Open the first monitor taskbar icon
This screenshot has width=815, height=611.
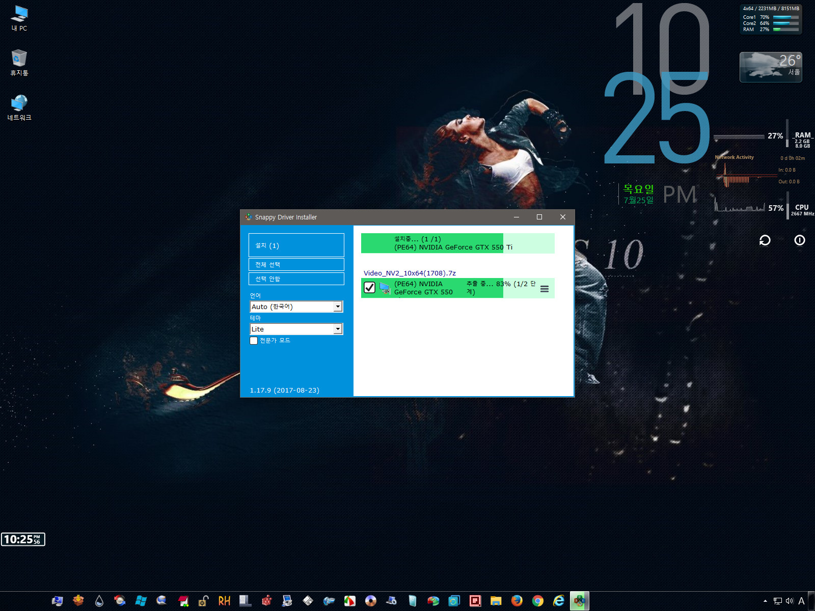(57, 601)
